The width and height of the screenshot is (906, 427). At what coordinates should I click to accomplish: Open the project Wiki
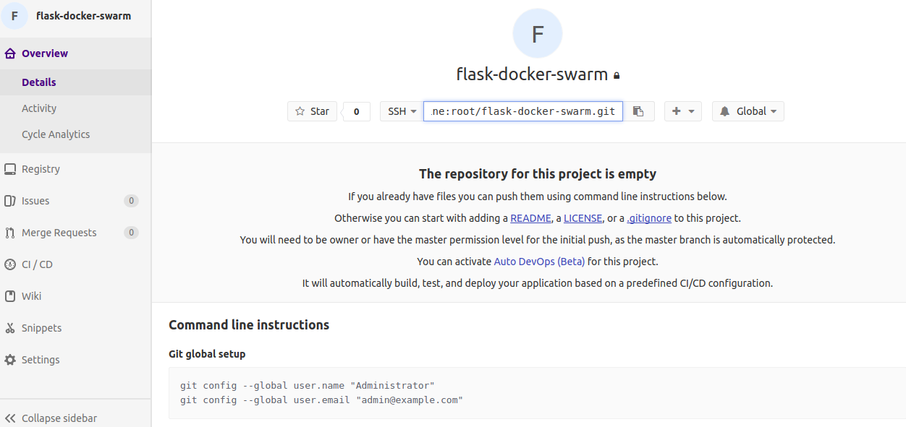tap(30, 296)
